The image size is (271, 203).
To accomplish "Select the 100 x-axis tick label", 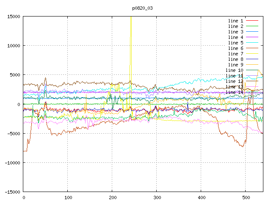I will [68, 198].
